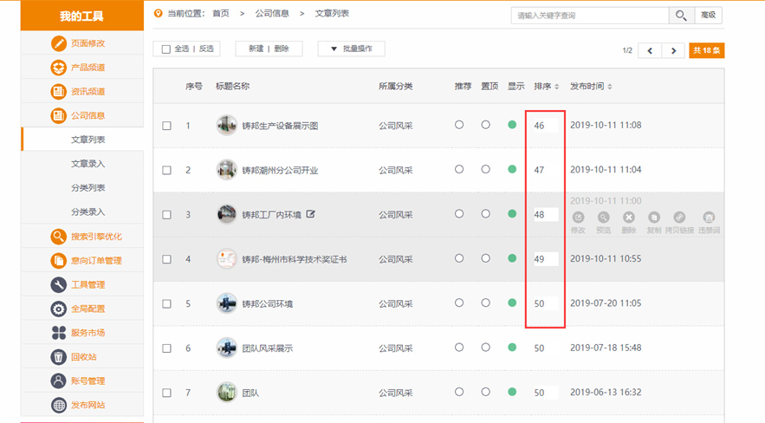Go to previous page arrow

point(650,51)
